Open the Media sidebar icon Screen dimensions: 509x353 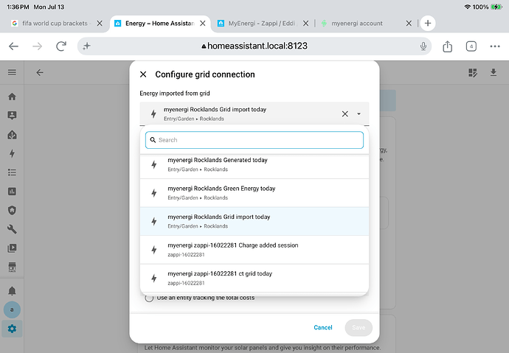[12, 248]
